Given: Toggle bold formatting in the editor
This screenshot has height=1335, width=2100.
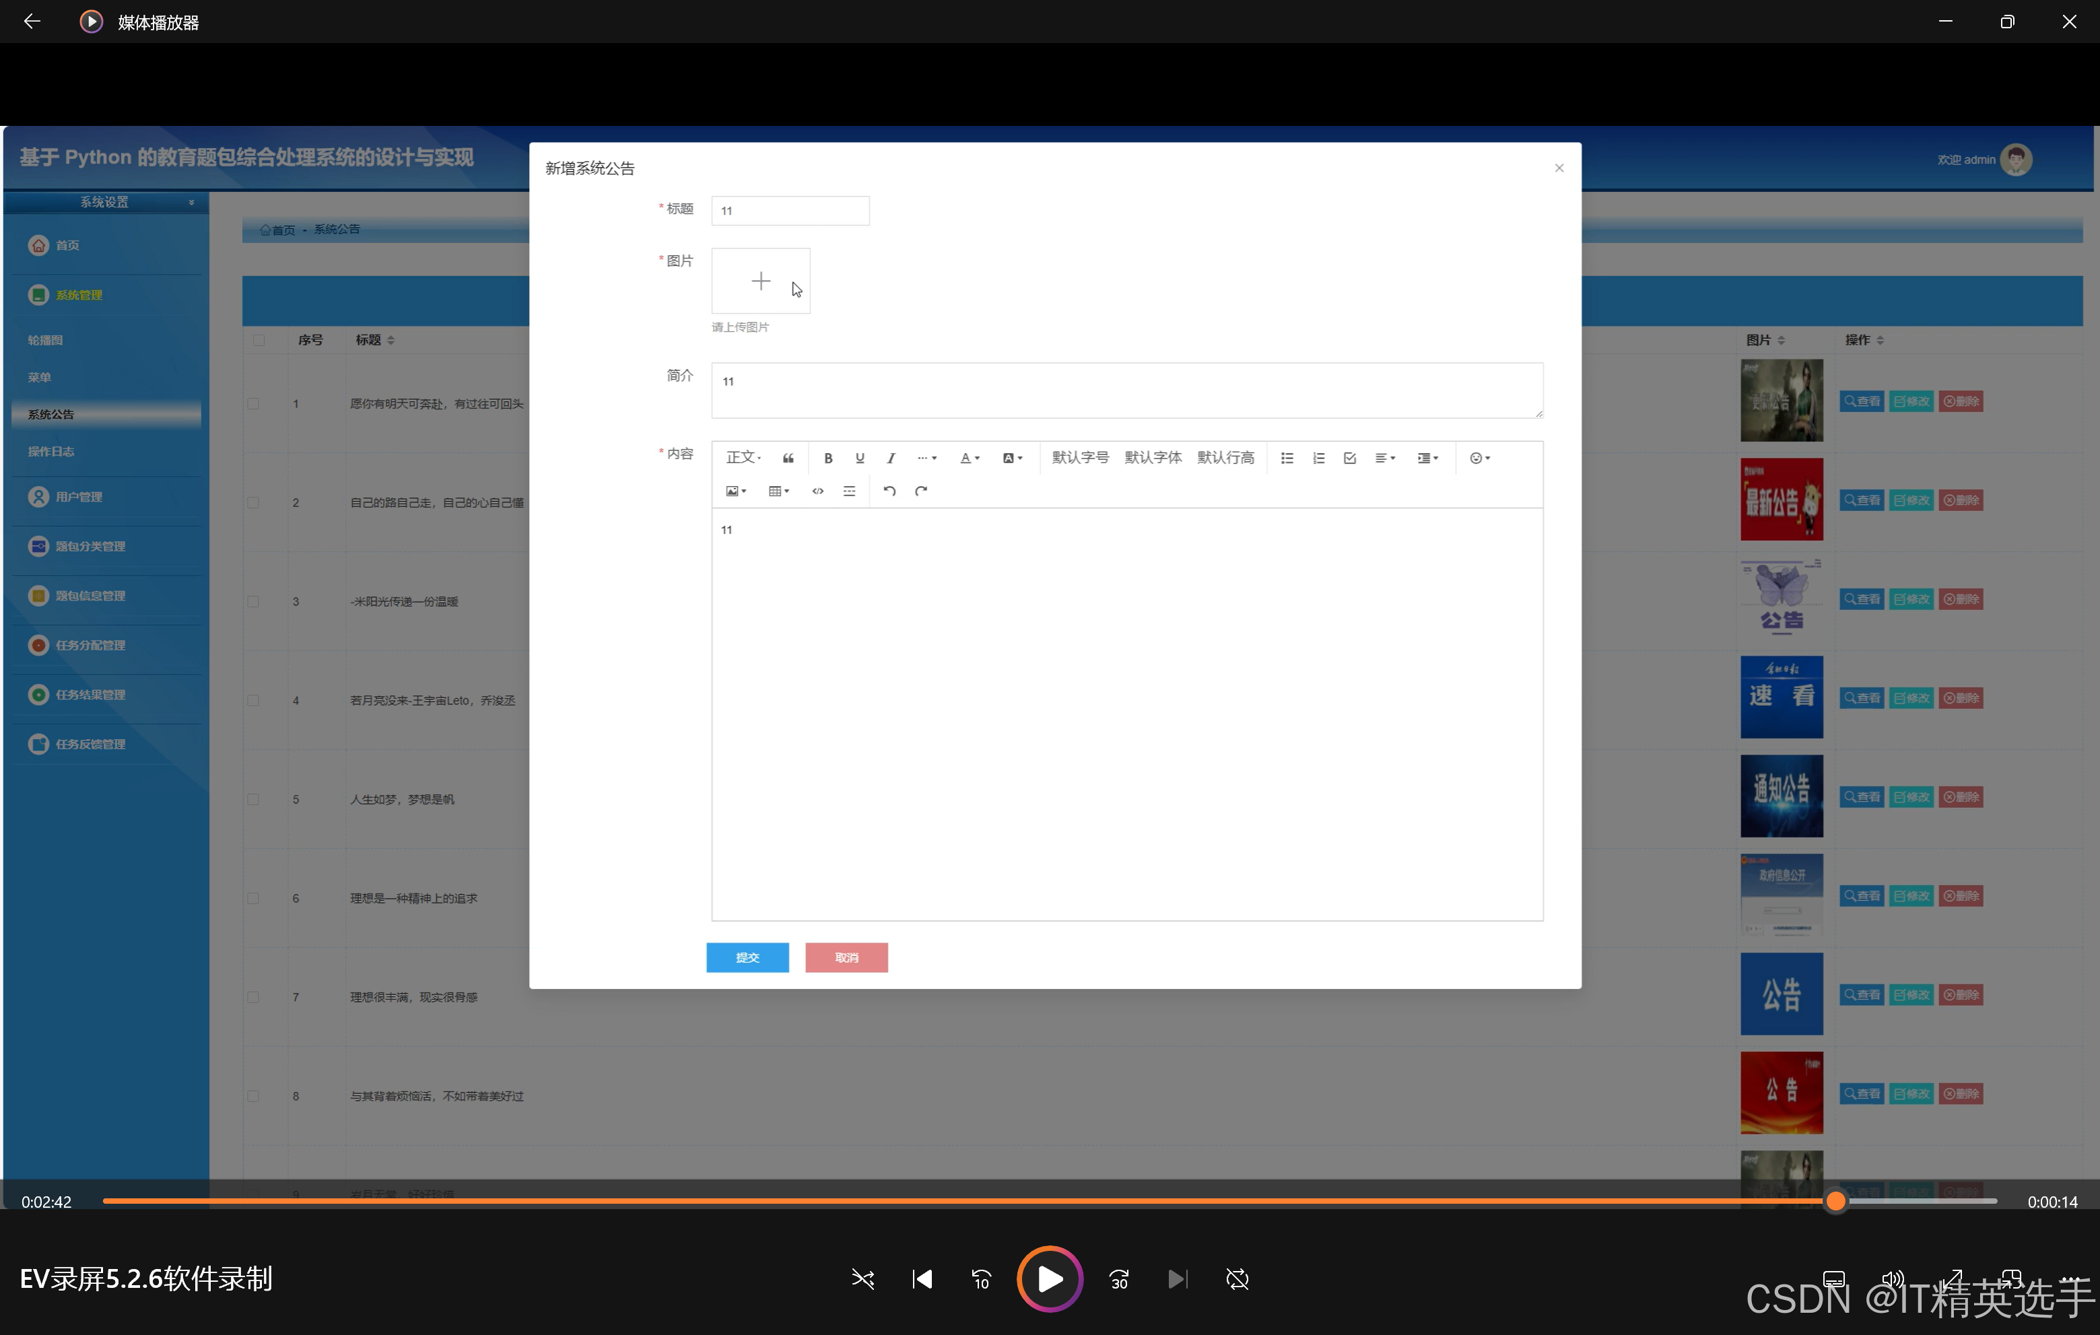Looking at the screenshot, I should (827, 458).
